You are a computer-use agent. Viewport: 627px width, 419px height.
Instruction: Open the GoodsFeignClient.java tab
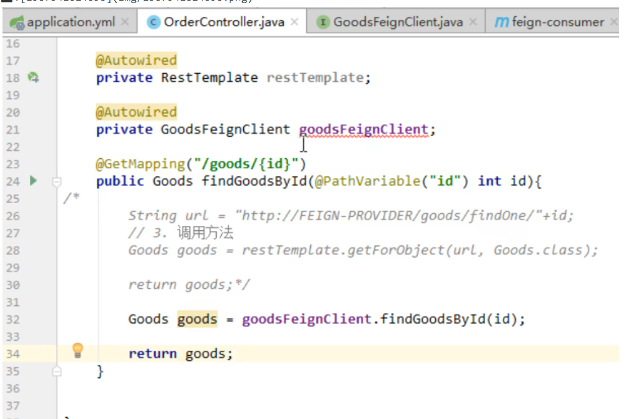coord(396,22)
